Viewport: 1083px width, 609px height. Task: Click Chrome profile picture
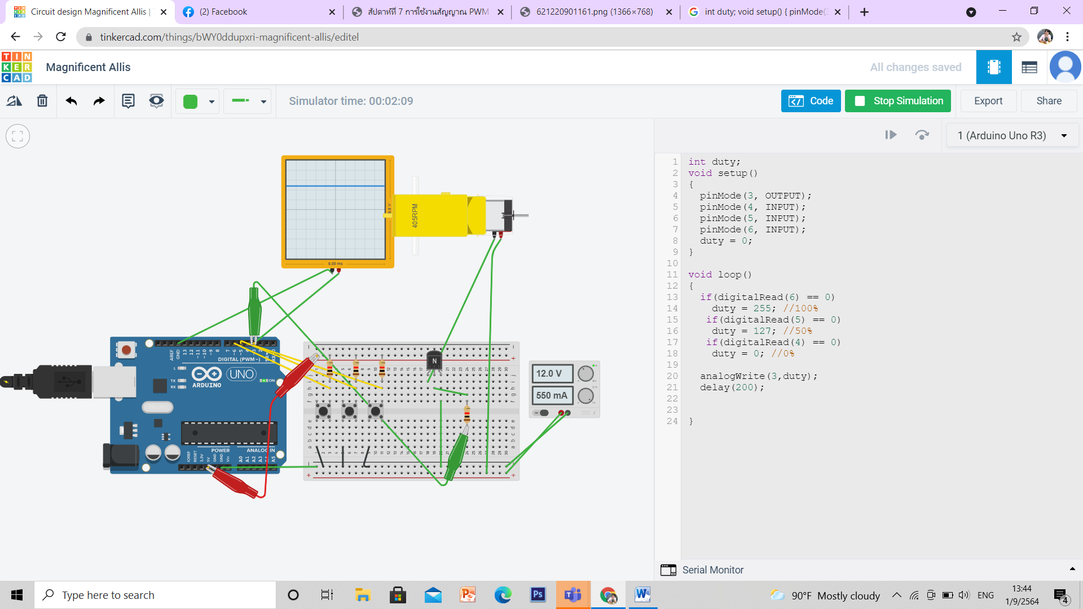point(1045,37)
